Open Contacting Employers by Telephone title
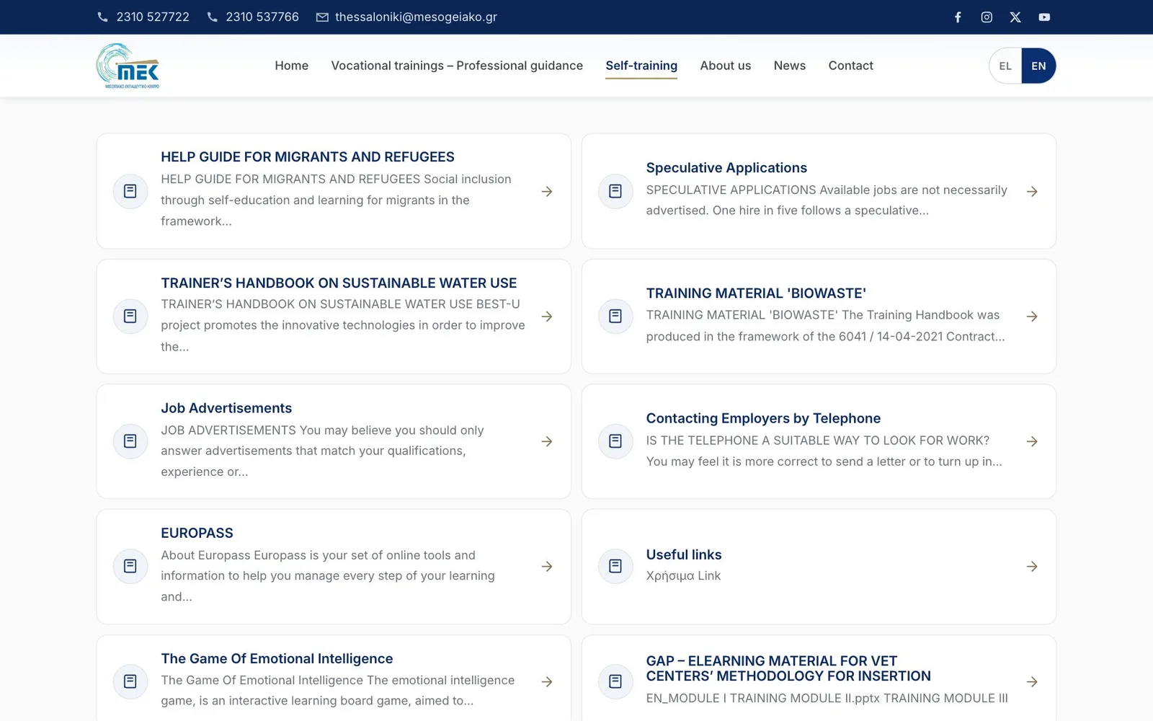This screenshot has width=1153, height=721. [x=763, y=418]
